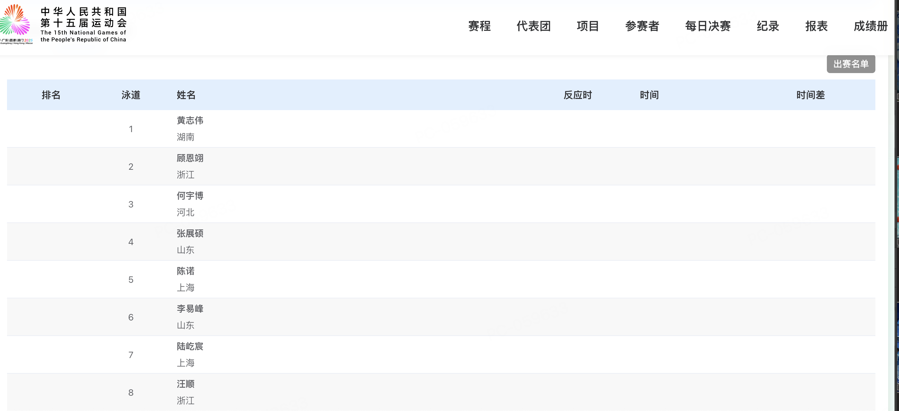The height and width of the screenshot is (411, 899).
Task: Click athlete name 黄志伟
Action: tap(190, 120)
